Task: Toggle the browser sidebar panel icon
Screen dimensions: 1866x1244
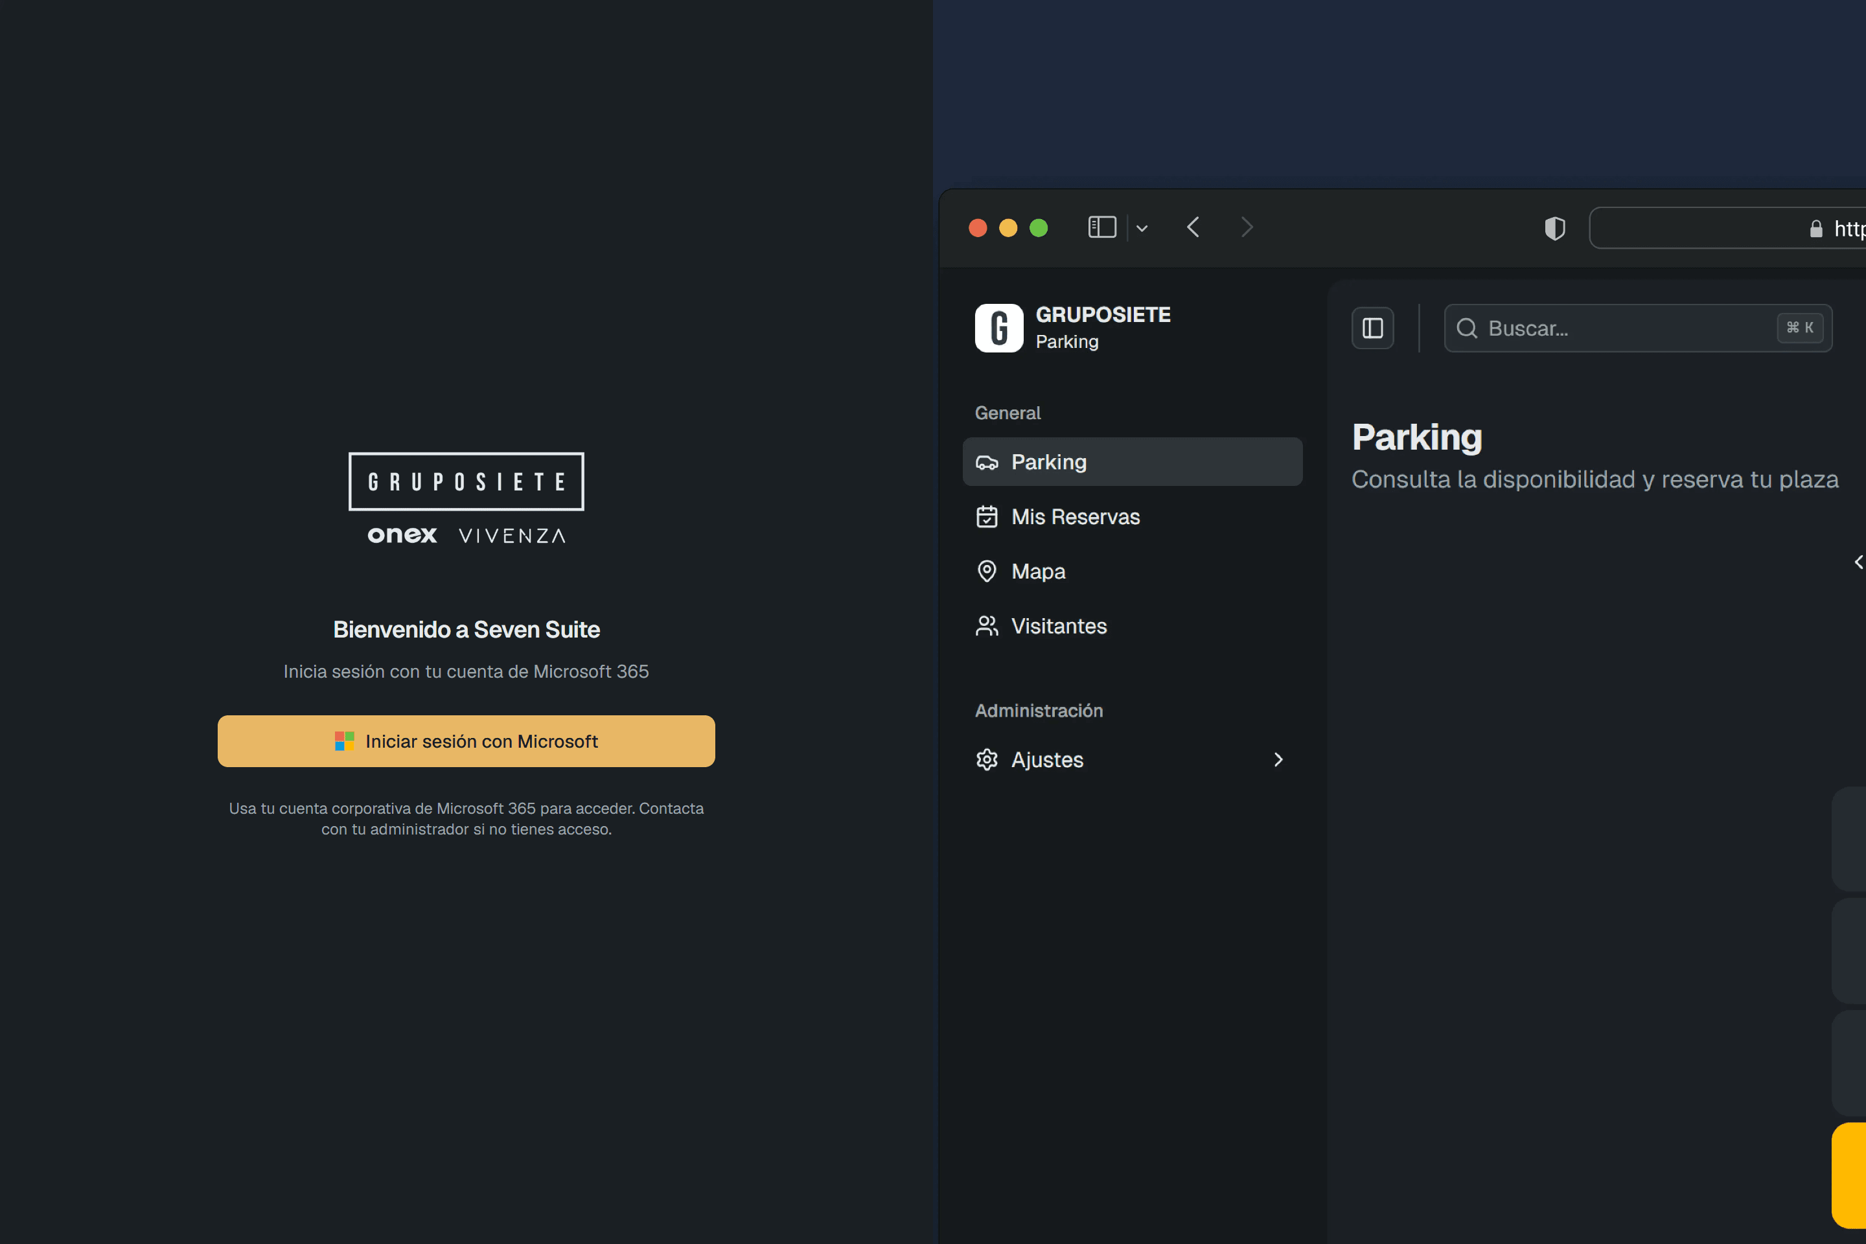Action: coord(1102,227)
